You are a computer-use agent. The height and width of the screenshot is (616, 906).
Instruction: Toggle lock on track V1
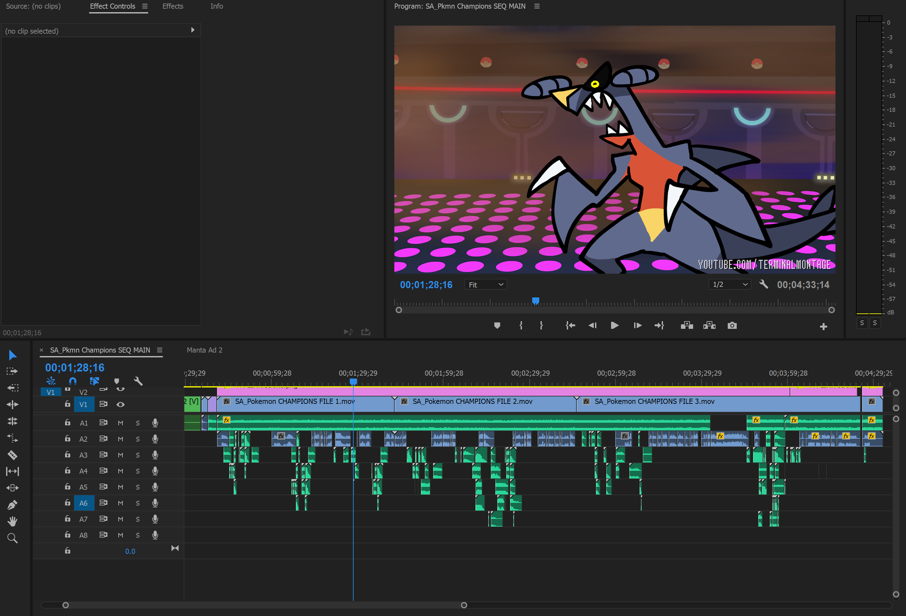[67, 404]
